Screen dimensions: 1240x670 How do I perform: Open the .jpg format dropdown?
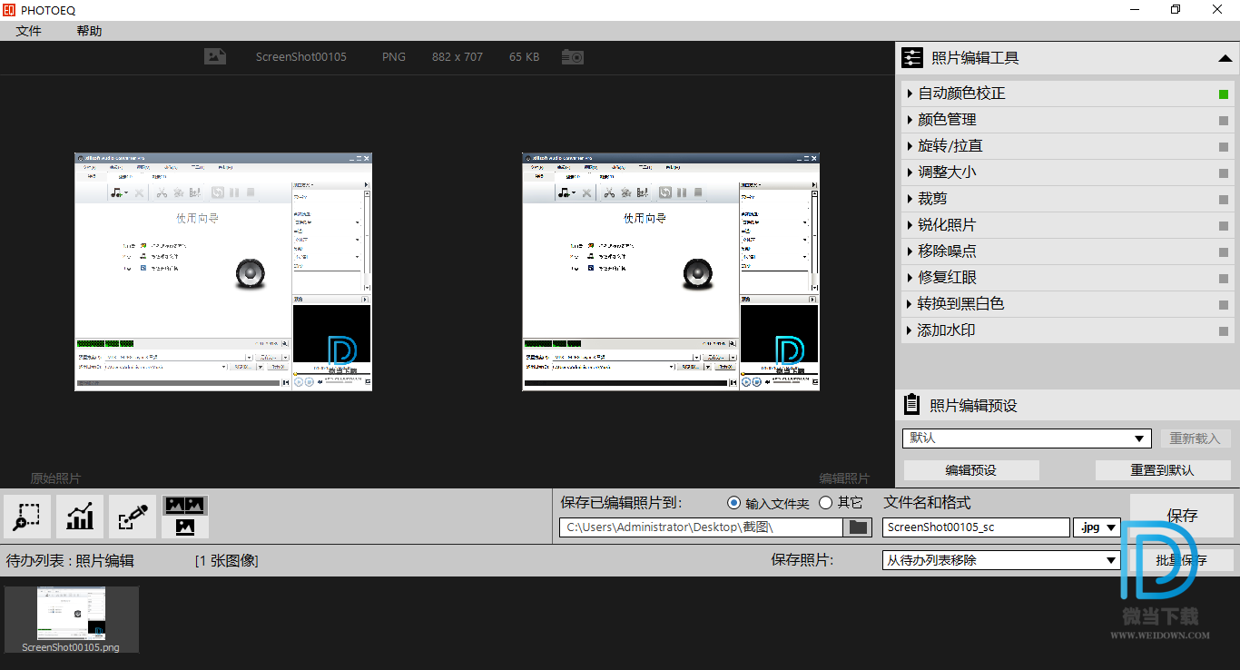1097,527
